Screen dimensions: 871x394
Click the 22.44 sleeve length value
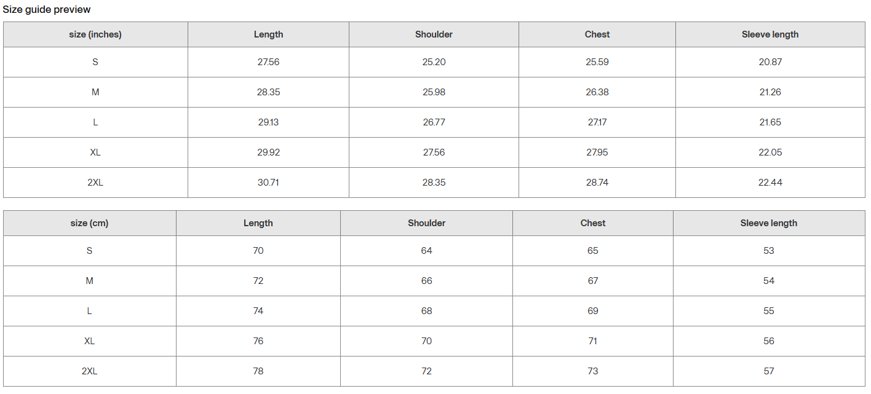[x=770, y=183]
